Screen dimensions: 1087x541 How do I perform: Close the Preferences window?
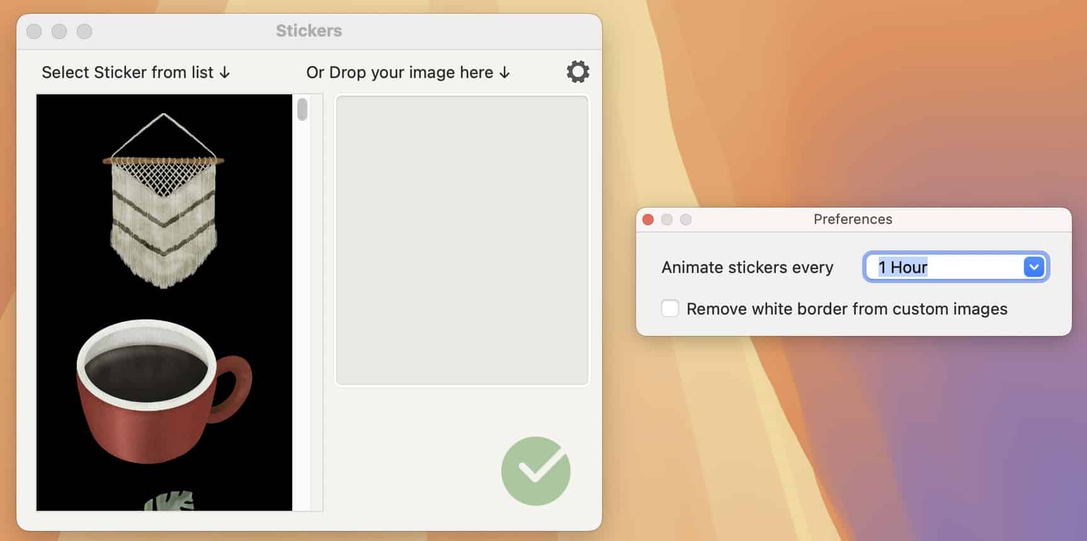(x=648, y=220)
